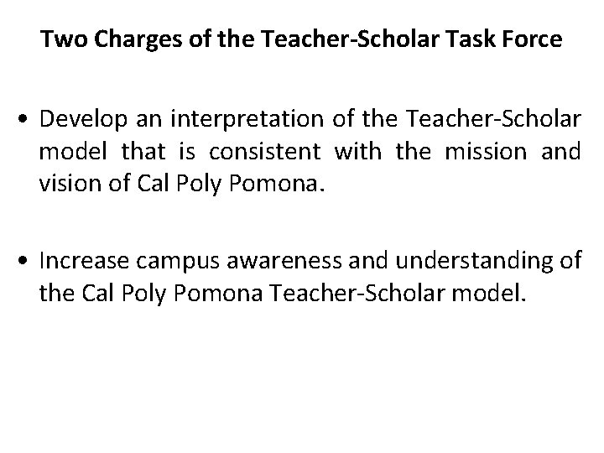Click the word "Poly" in the second bullet
Screen dimensions: 604x453
coord(143,294)
